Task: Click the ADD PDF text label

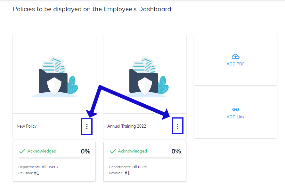Action: tap(235, 64)
